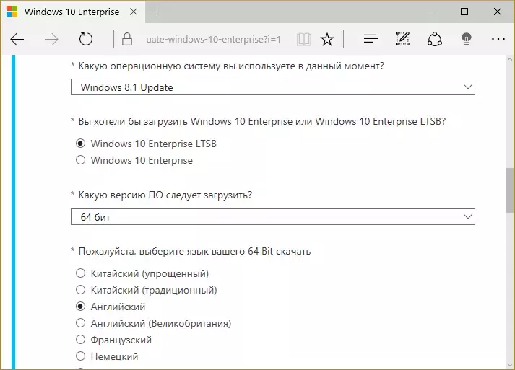Select Английский (Великобритания) language
515x370 pixels.
click(x=80, y=323)
